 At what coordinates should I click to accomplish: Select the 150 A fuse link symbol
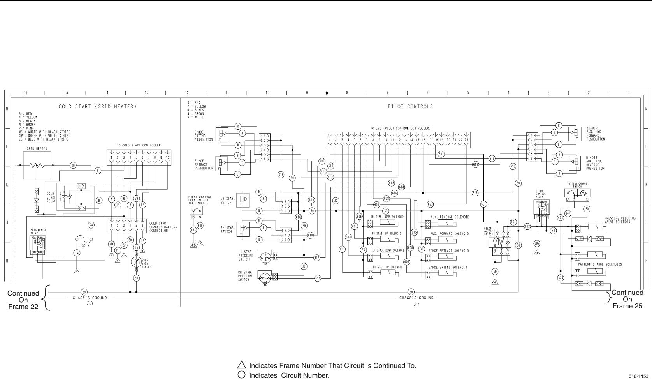coord(84,239)
